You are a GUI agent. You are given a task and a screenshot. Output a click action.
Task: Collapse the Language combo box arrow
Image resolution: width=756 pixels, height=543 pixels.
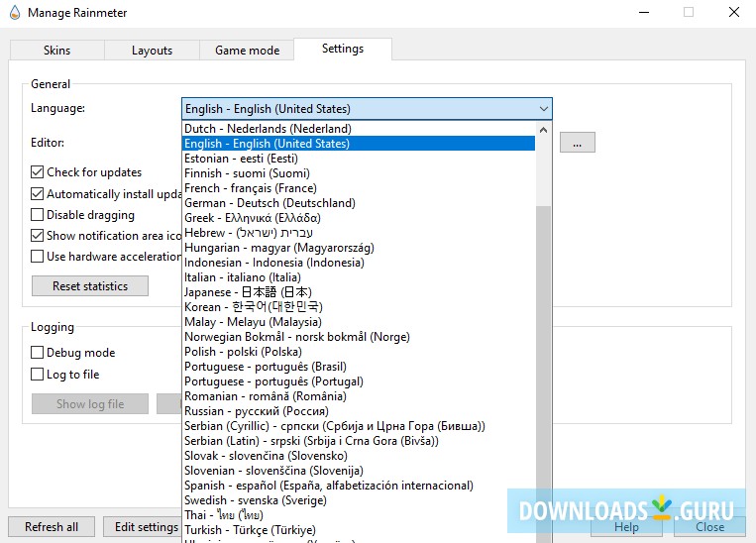[x=543, y=109]
